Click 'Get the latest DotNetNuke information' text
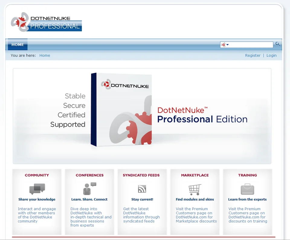This screenshot has width=290, height=240. click(x=141, y=215)
